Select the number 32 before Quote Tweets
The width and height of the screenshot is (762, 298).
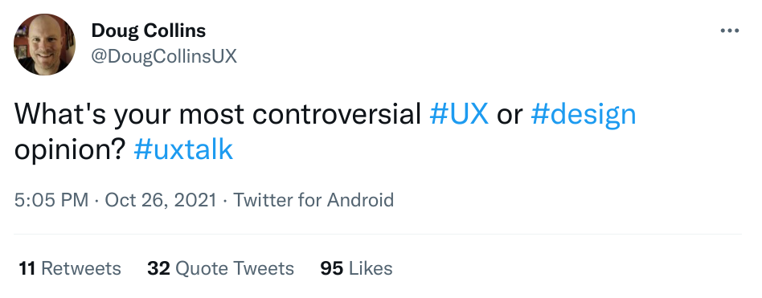pos(159,268)
